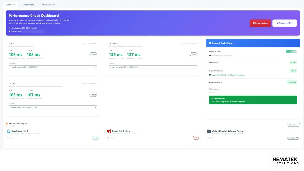Viewport: 304px width, 171px height.
Task: Click the Apache webserver value
Action: pos(212,92)
